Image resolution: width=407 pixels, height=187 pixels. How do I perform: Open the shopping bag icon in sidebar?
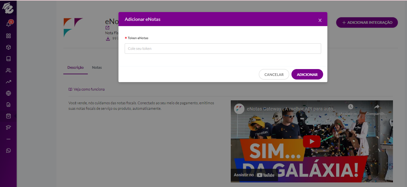[x=8, y=116]
